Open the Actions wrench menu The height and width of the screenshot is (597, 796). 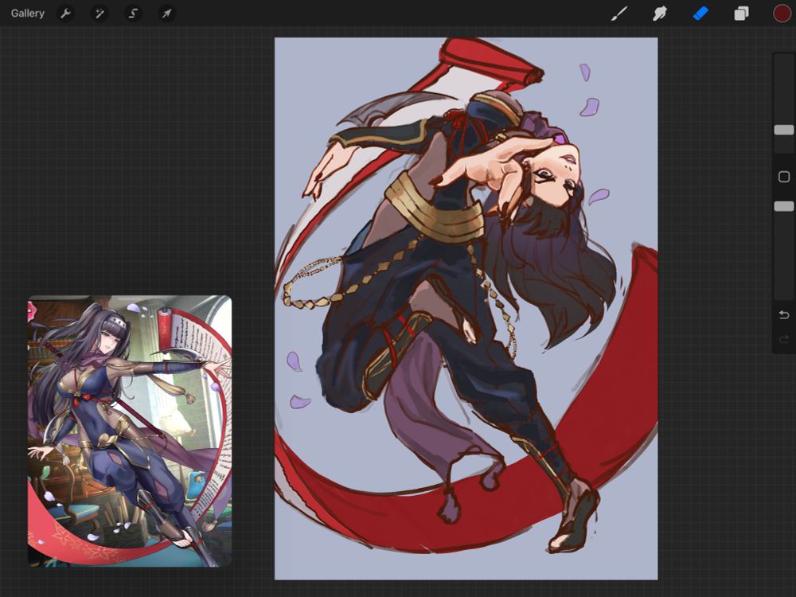click(x=65, y=14)
